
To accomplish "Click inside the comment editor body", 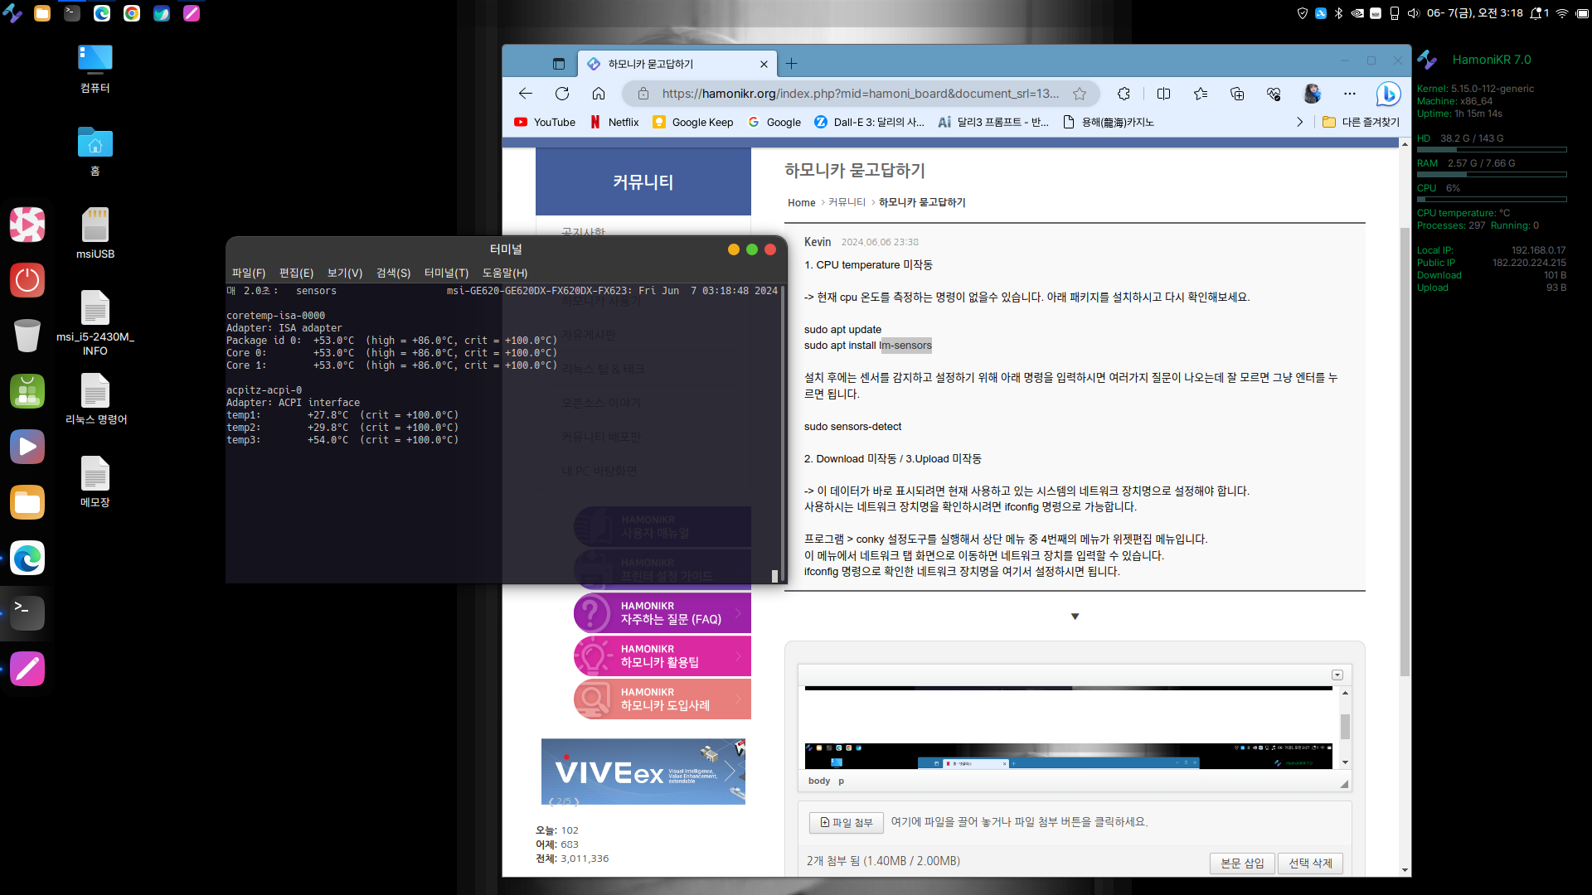I will 1068,728.
